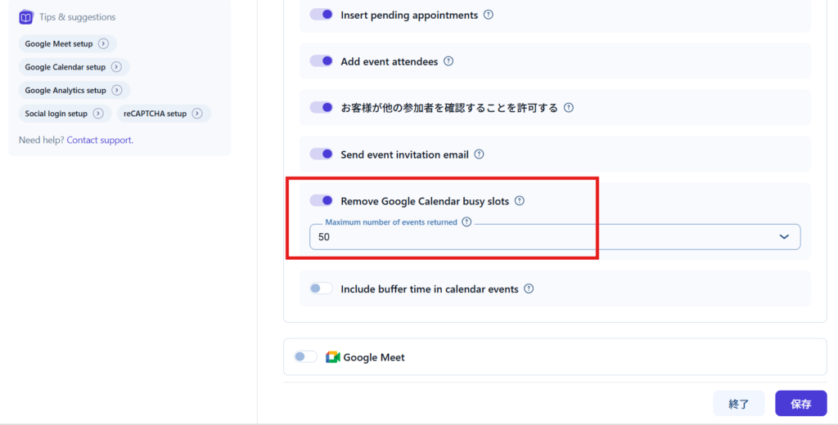Click the blue 保存 save button

(800, 404)
